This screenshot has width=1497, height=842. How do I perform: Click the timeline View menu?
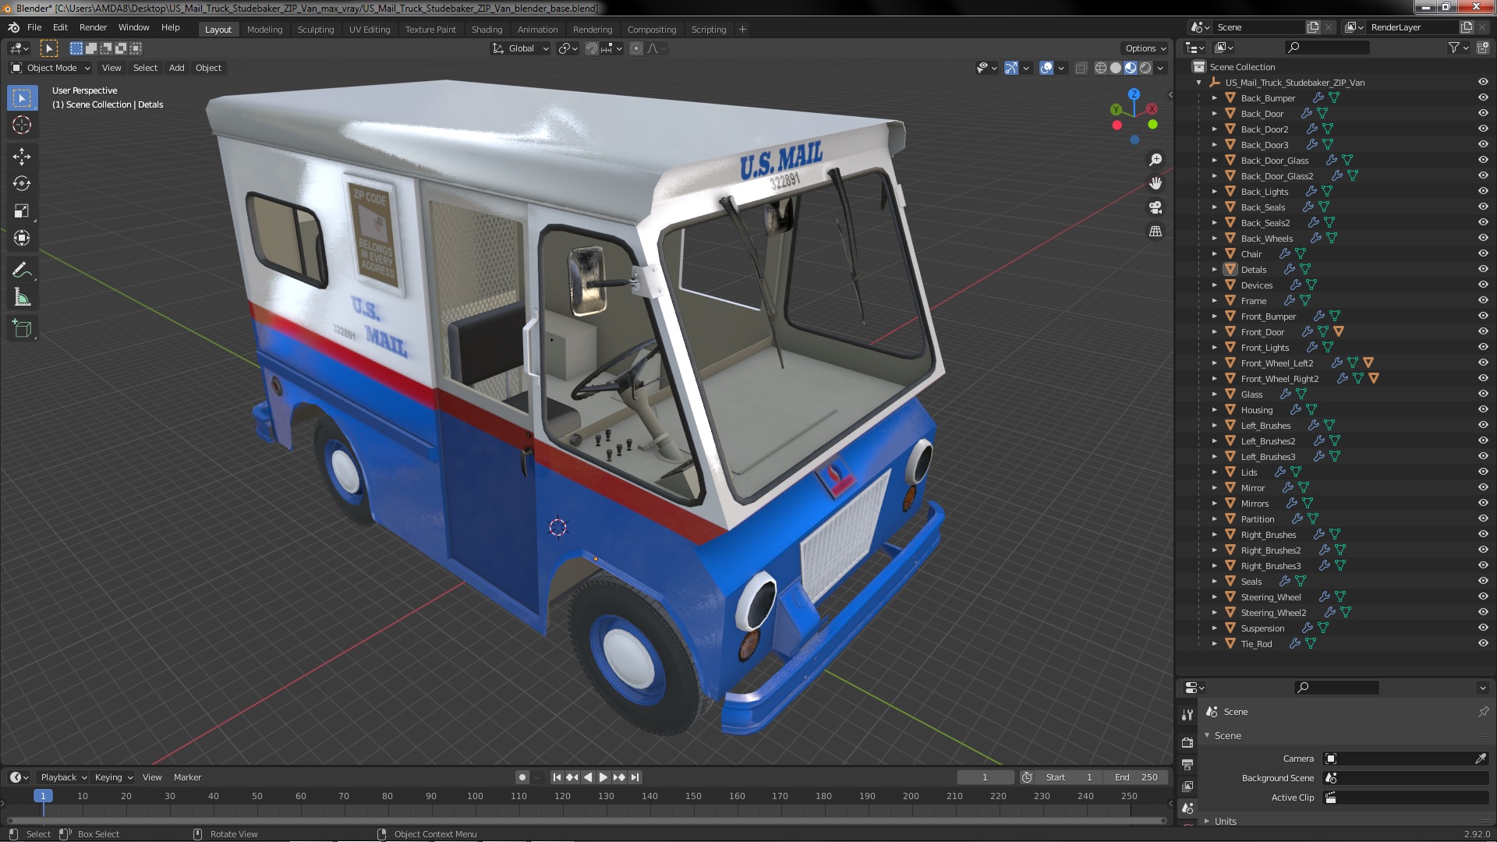click(152, 777)
